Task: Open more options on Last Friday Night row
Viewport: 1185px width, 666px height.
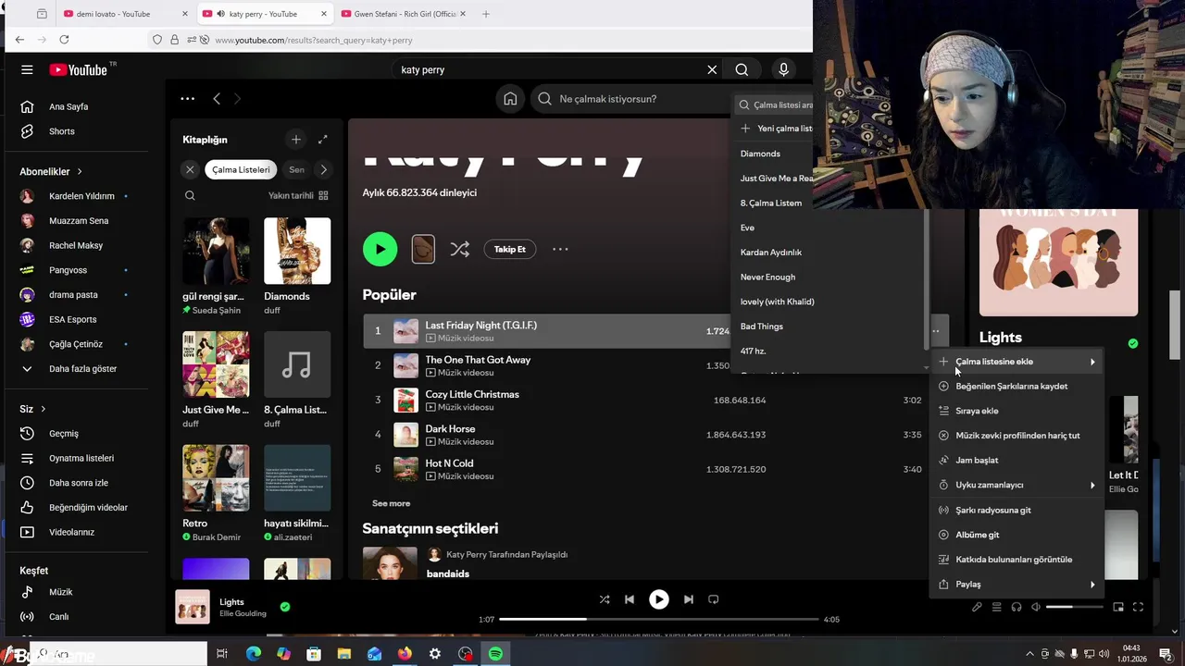Action: coord(936,331)
